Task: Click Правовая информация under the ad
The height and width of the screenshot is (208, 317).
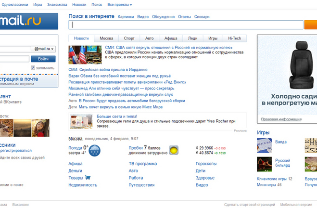Action: pos(281,119)
